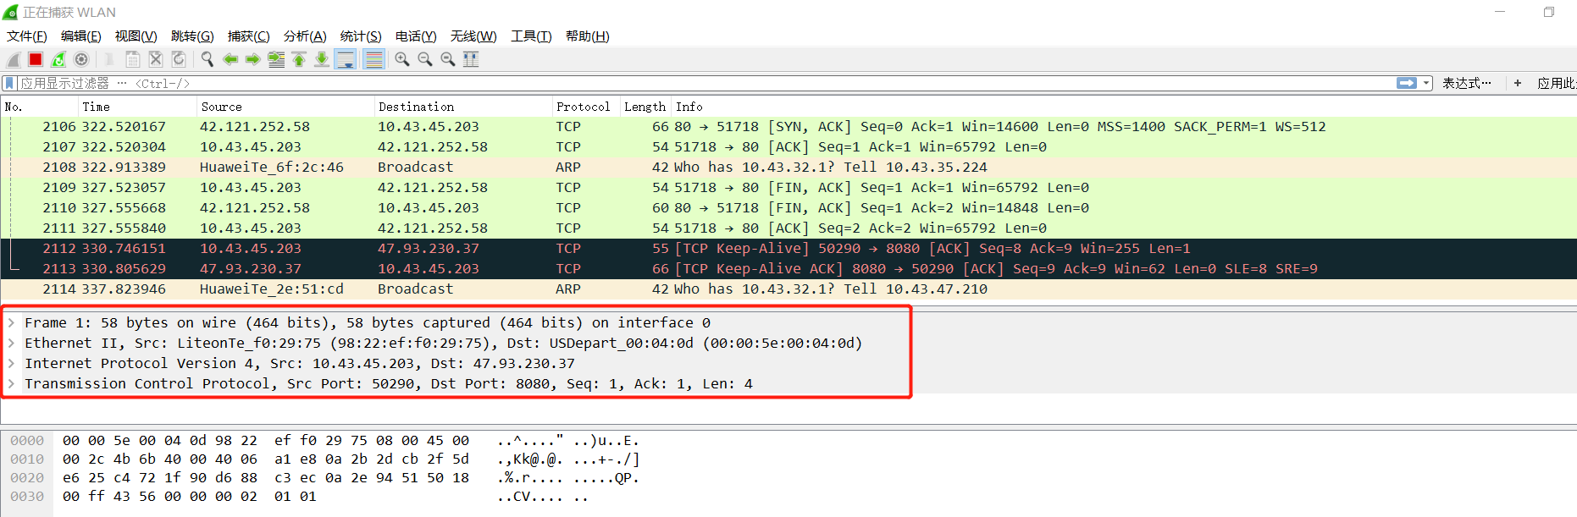Apply display filter arrow button
Viewport: 1577px width, 517px height.
[x=1407, y=83]
